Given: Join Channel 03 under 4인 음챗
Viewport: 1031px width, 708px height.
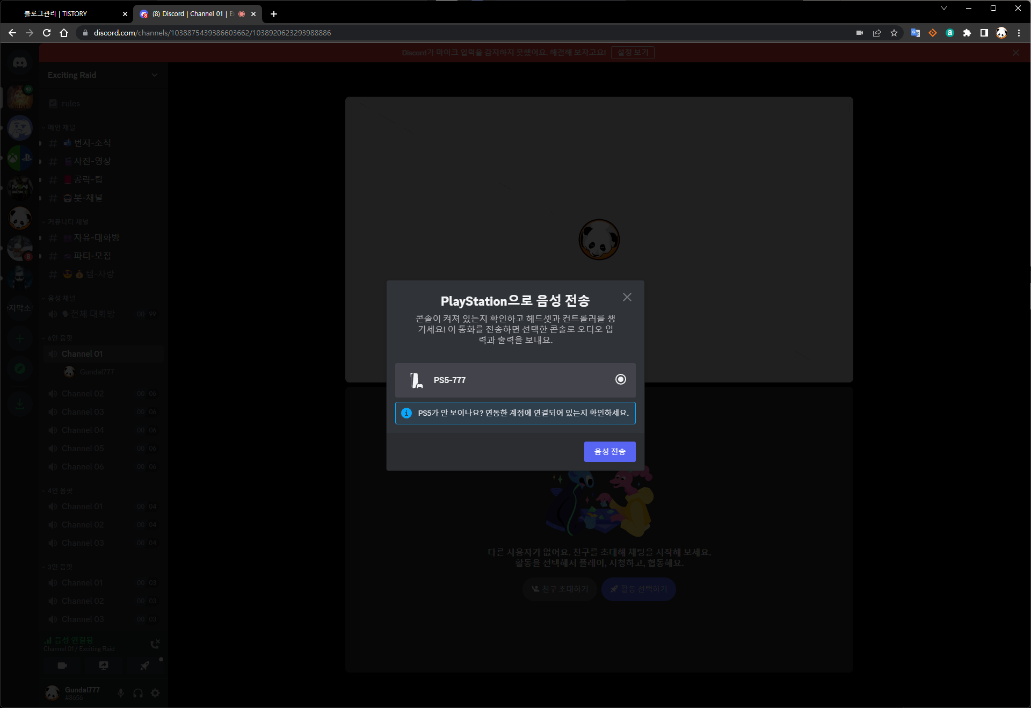Looking at the screenshot, I should point(103,543).
